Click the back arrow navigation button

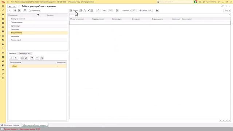coord(10,6)
